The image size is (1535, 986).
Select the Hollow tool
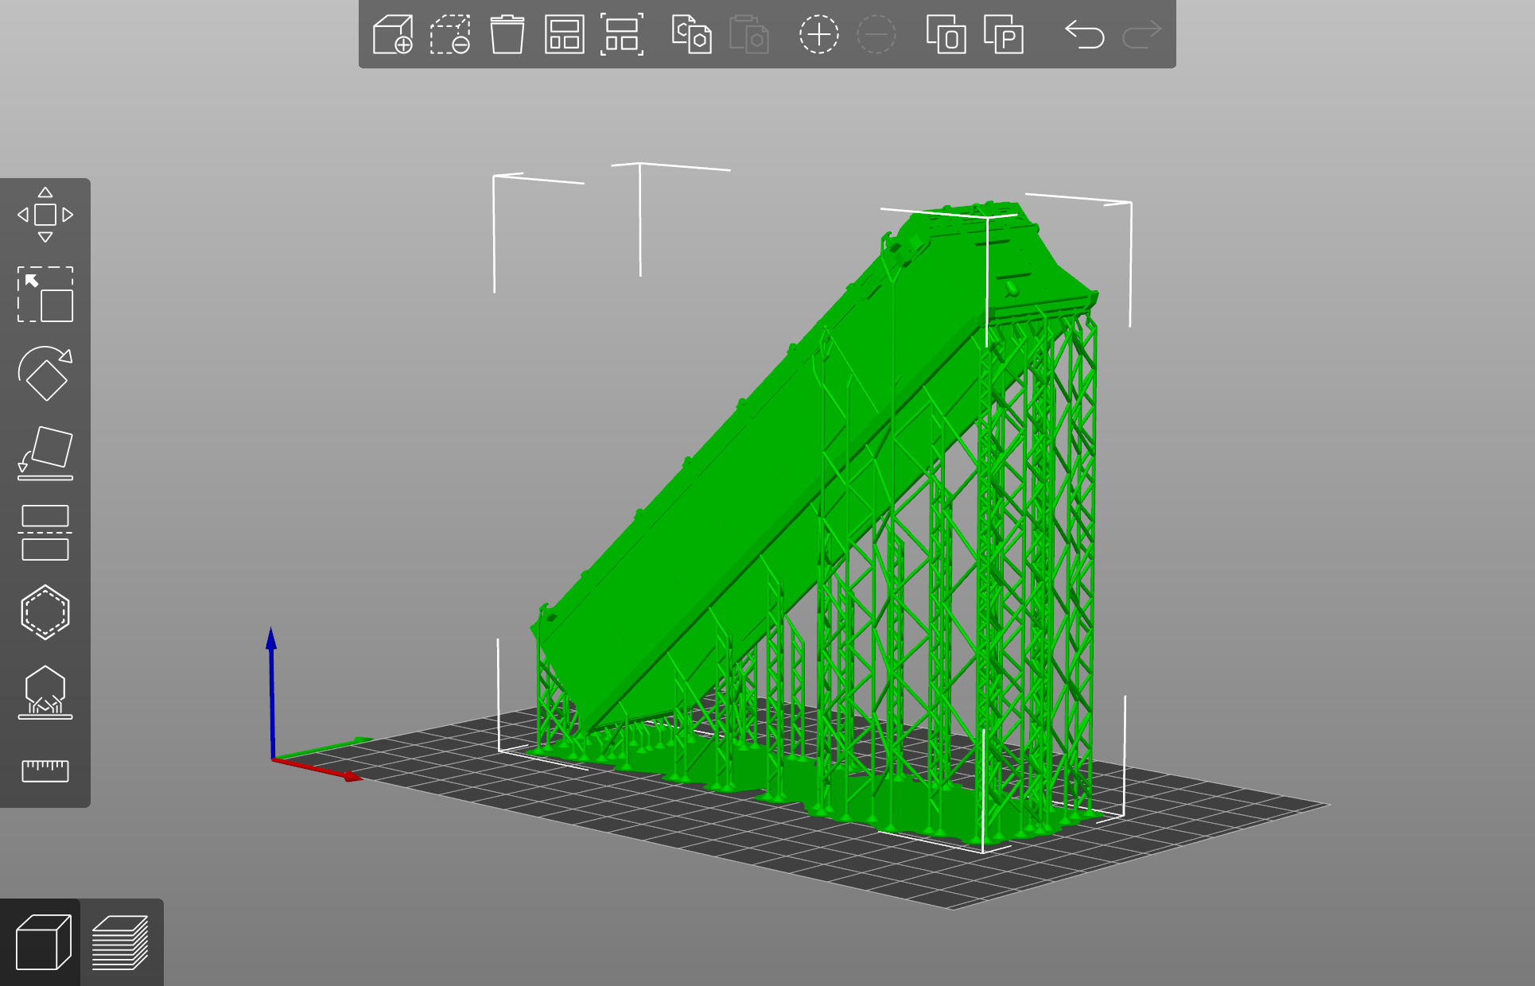point(45,612)
